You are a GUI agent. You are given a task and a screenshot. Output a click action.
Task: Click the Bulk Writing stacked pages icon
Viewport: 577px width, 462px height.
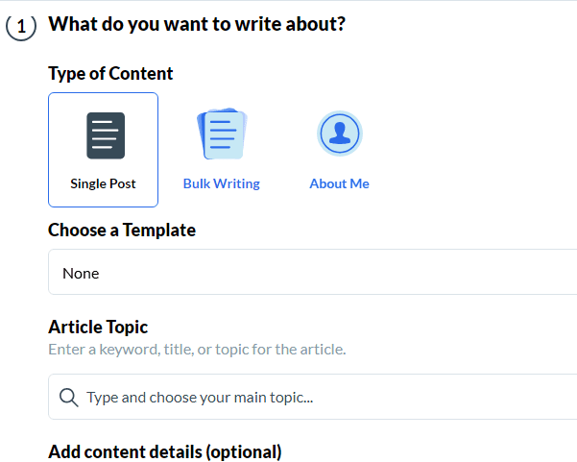[222, 134]
